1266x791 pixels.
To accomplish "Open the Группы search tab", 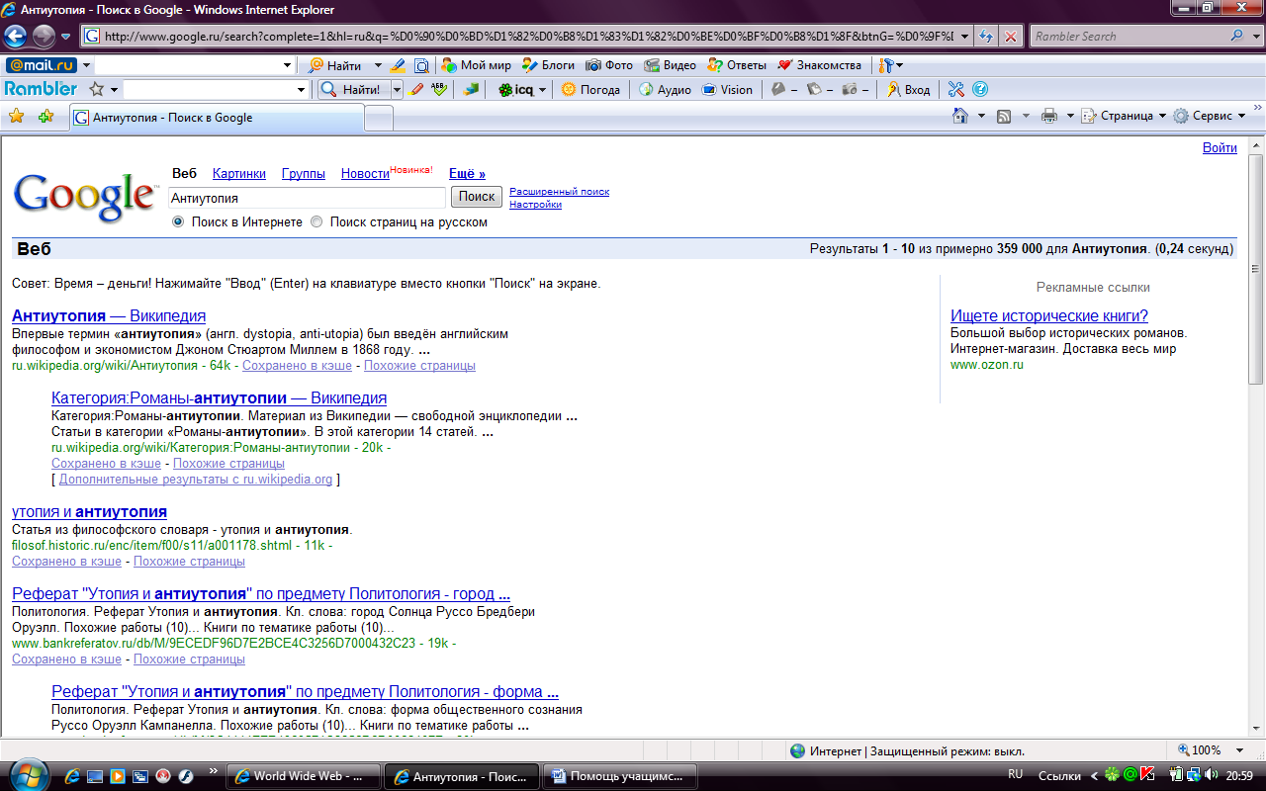I will [x=304, y=173].
